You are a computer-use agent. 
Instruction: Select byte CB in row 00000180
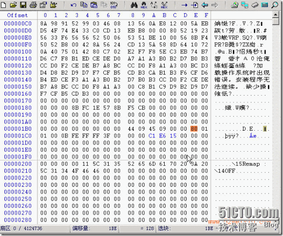141,108
